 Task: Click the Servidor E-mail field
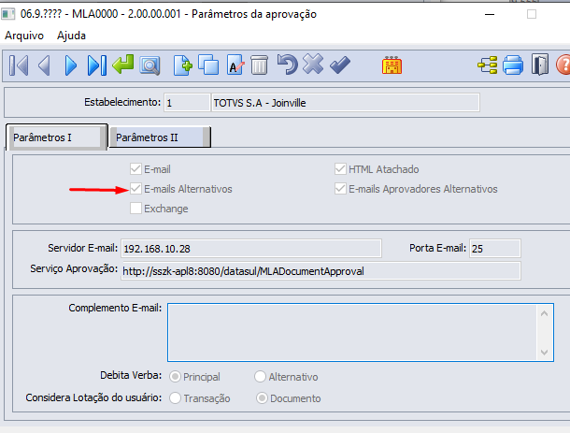point(251,249)
